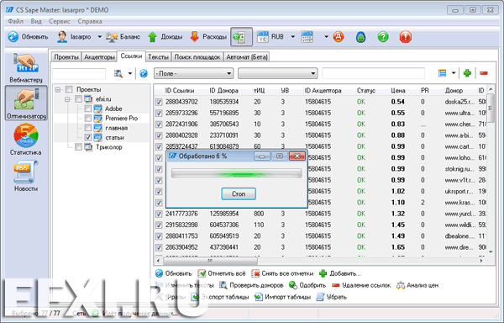Click the green plus add filter icon

pos(467,73)
